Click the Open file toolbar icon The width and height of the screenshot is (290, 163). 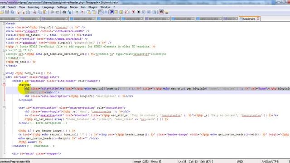2,12
